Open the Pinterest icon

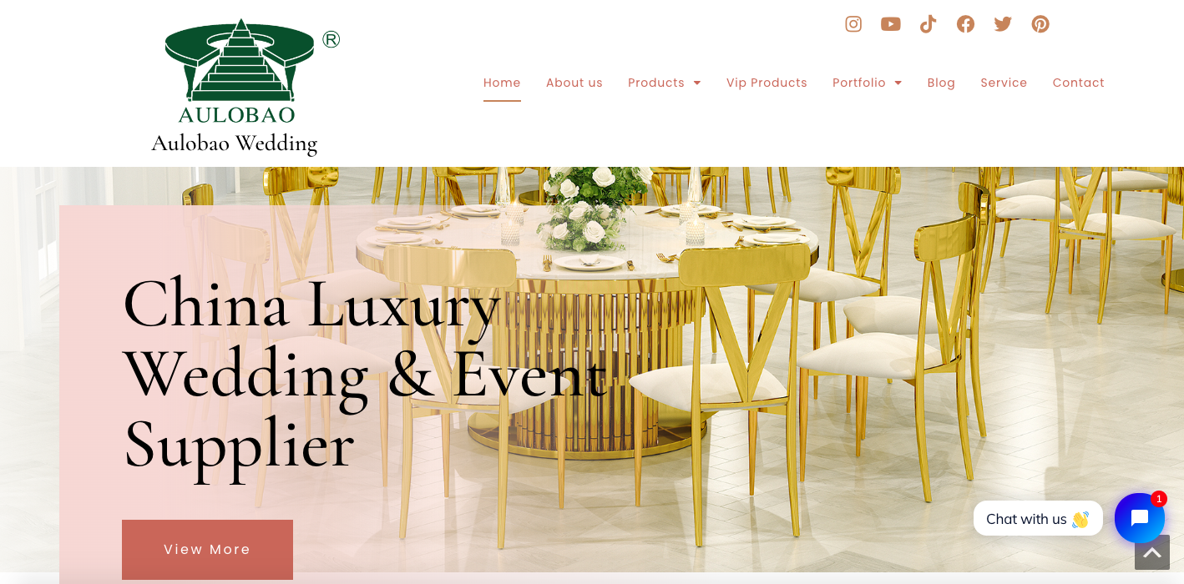[1040, 24]
